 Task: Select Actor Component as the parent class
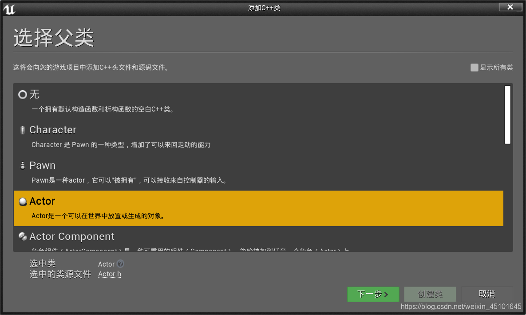click(258, 239)
